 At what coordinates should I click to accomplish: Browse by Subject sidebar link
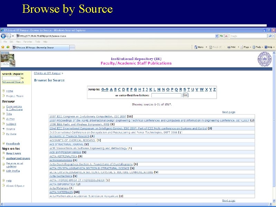coord(11,124)
